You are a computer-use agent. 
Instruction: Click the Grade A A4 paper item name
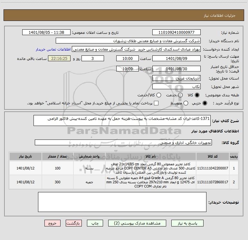151,182
